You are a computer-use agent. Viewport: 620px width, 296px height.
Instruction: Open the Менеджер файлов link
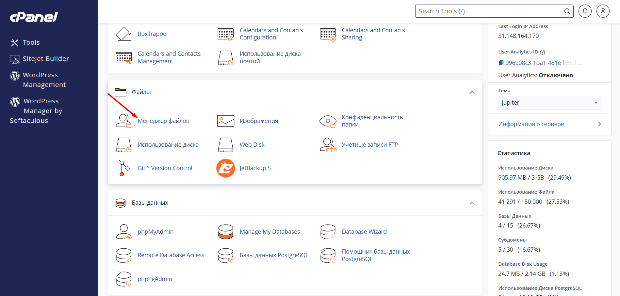(163, 121)
